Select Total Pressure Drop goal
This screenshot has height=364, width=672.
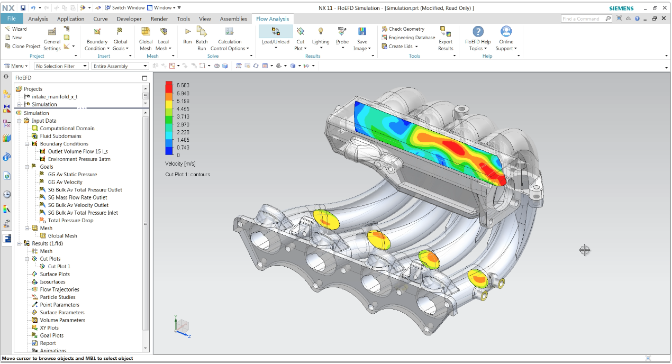point(70,221)
